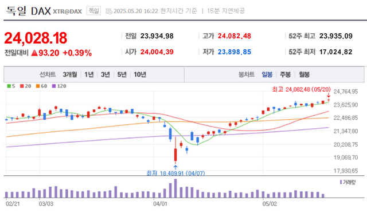
Task: Click the 52주 최고 value 23,935.09
Action: [336, 36]
